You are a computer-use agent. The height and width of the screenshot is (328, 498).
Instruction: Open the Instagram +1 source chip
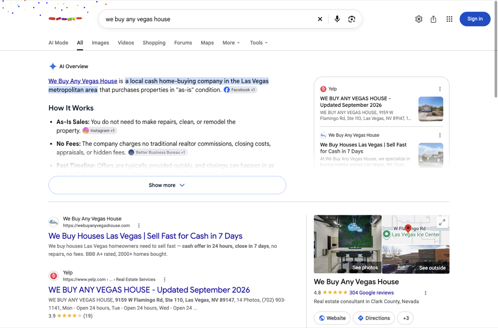click(x=100, y=130)
